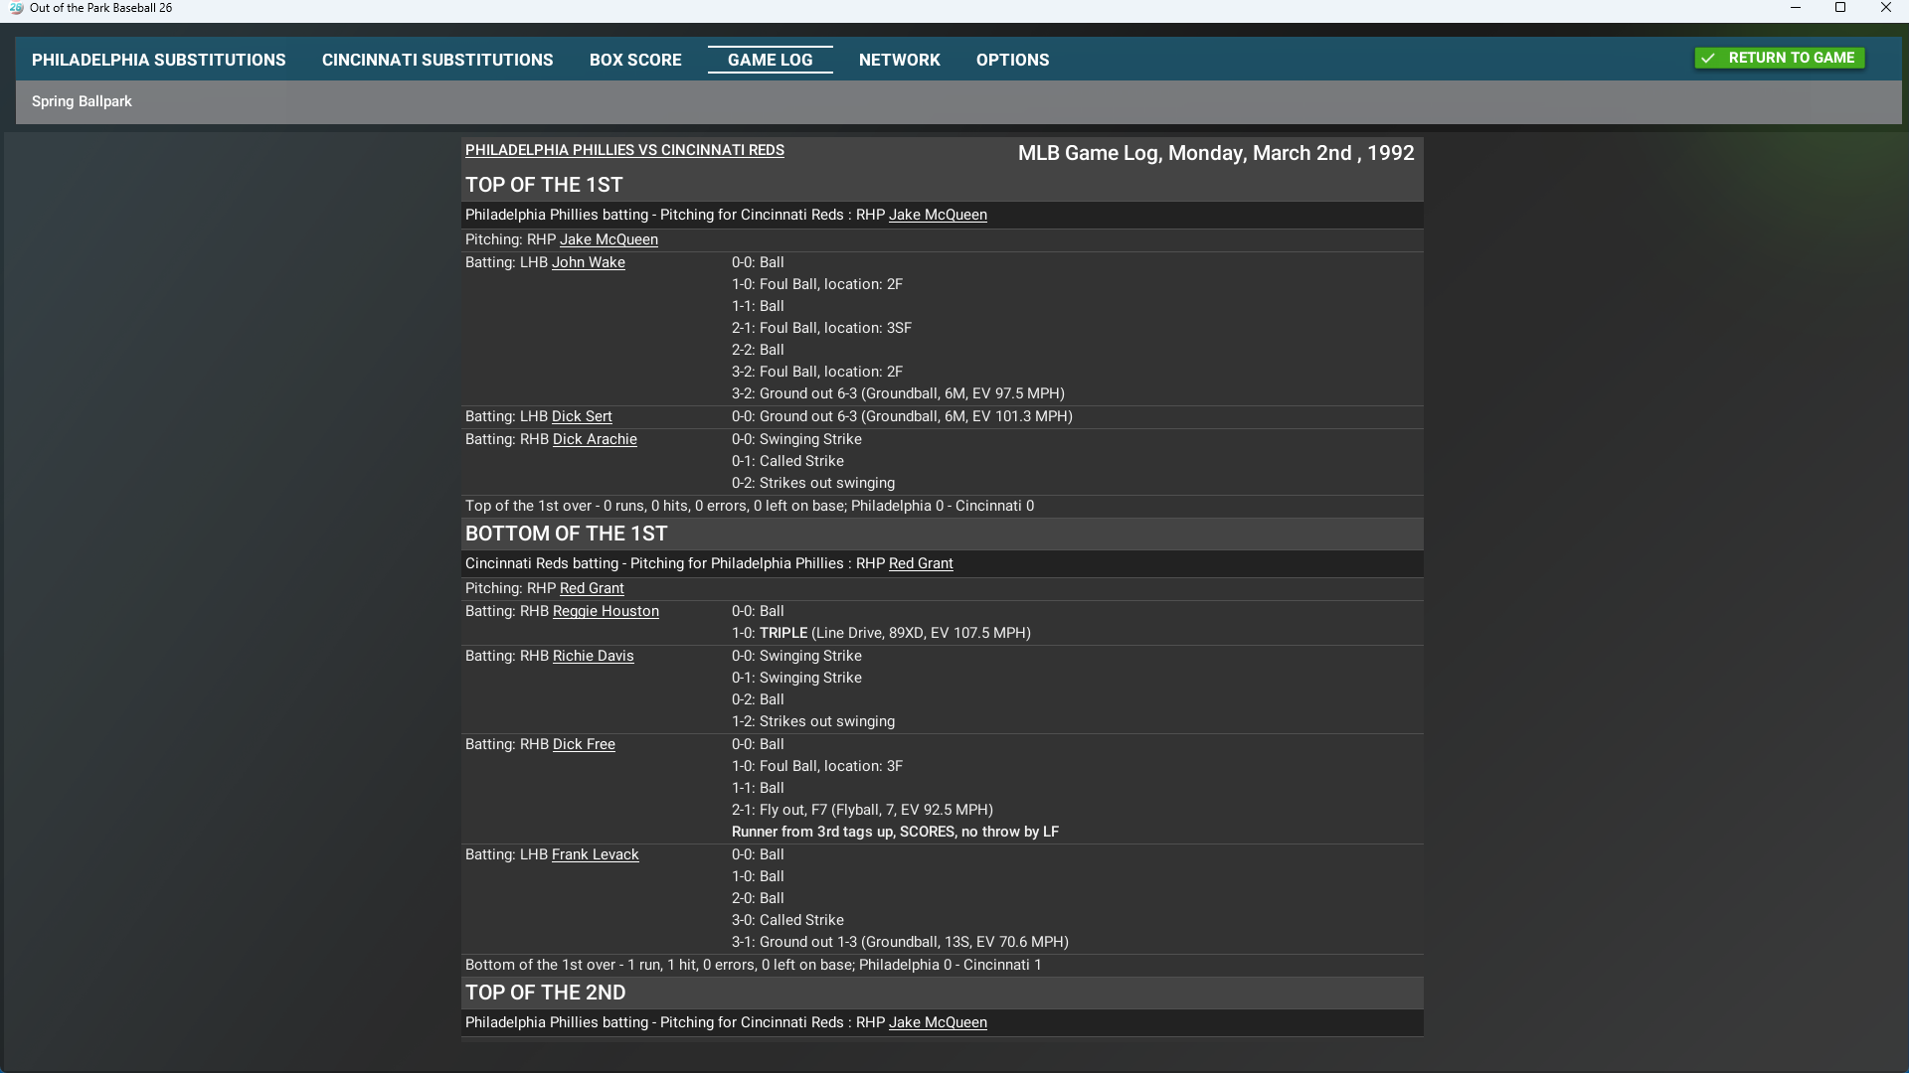Open Dick Sert player link

(x=582, y=416)
